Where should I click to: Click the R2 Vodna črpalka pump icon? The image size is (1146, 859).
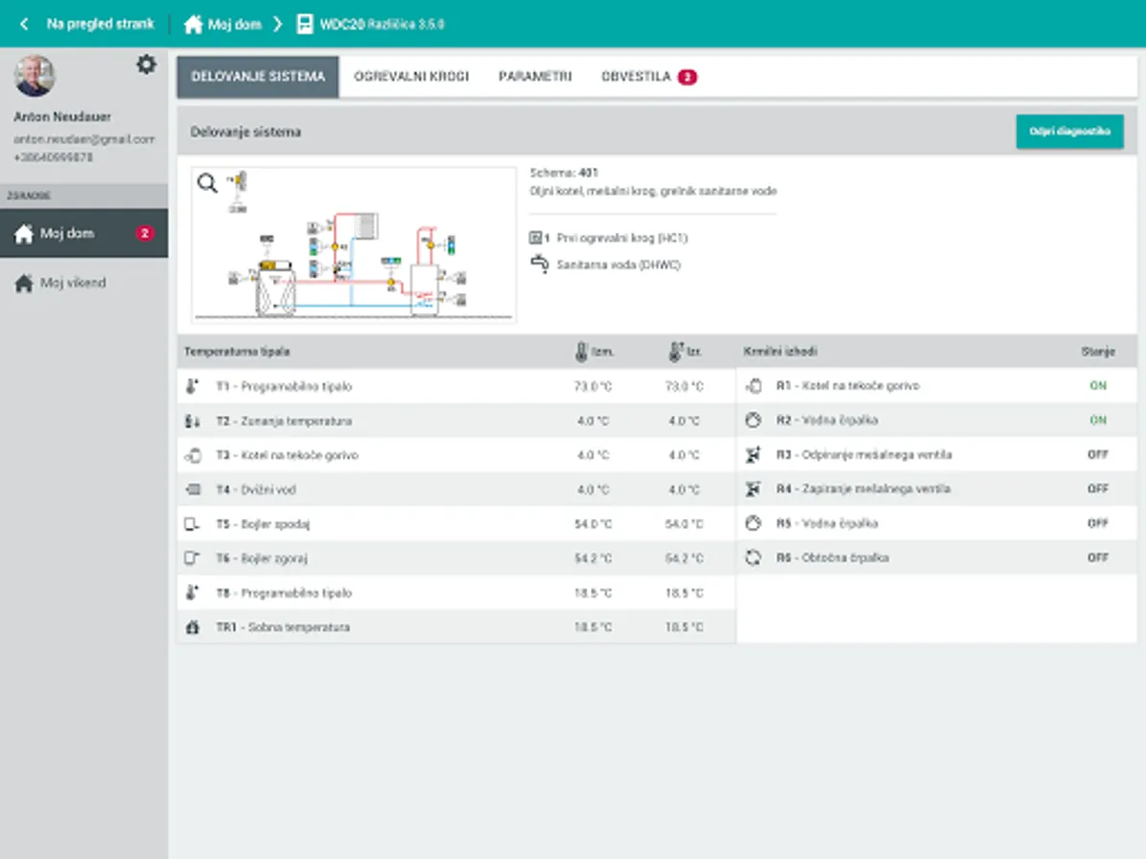[x=753, y=421]
